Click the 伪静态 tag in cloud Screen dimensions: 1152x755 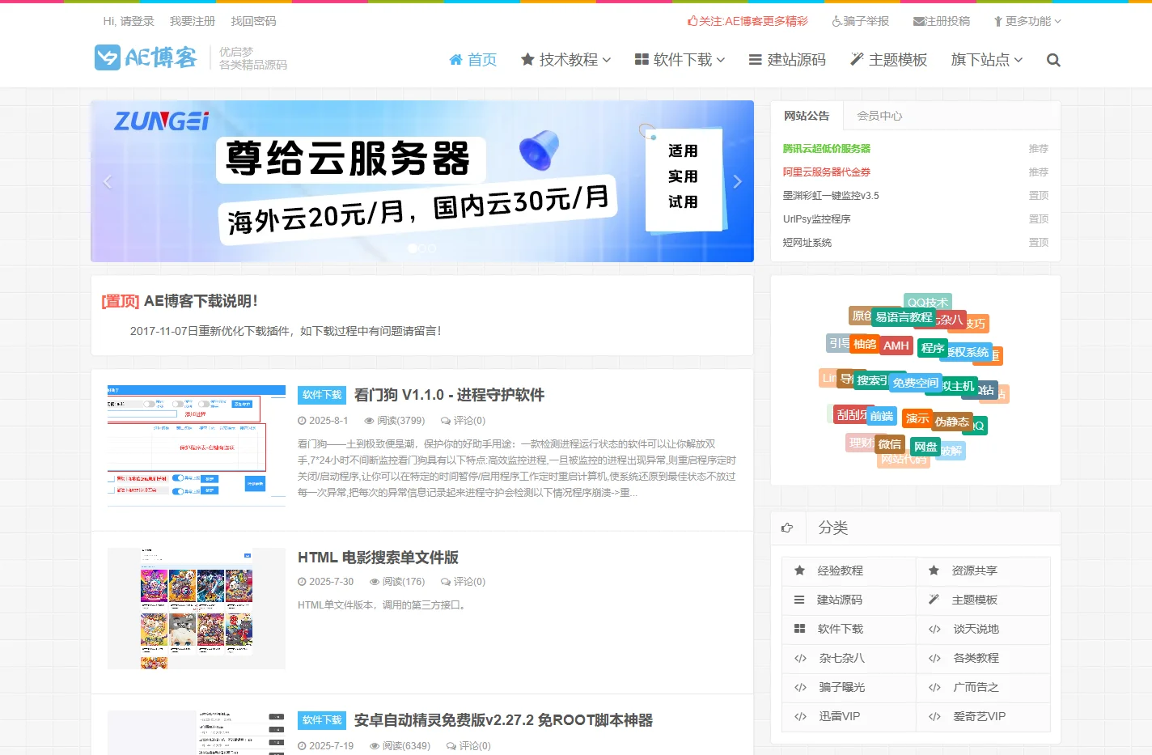pyautogui.click(x=951, y=422)
